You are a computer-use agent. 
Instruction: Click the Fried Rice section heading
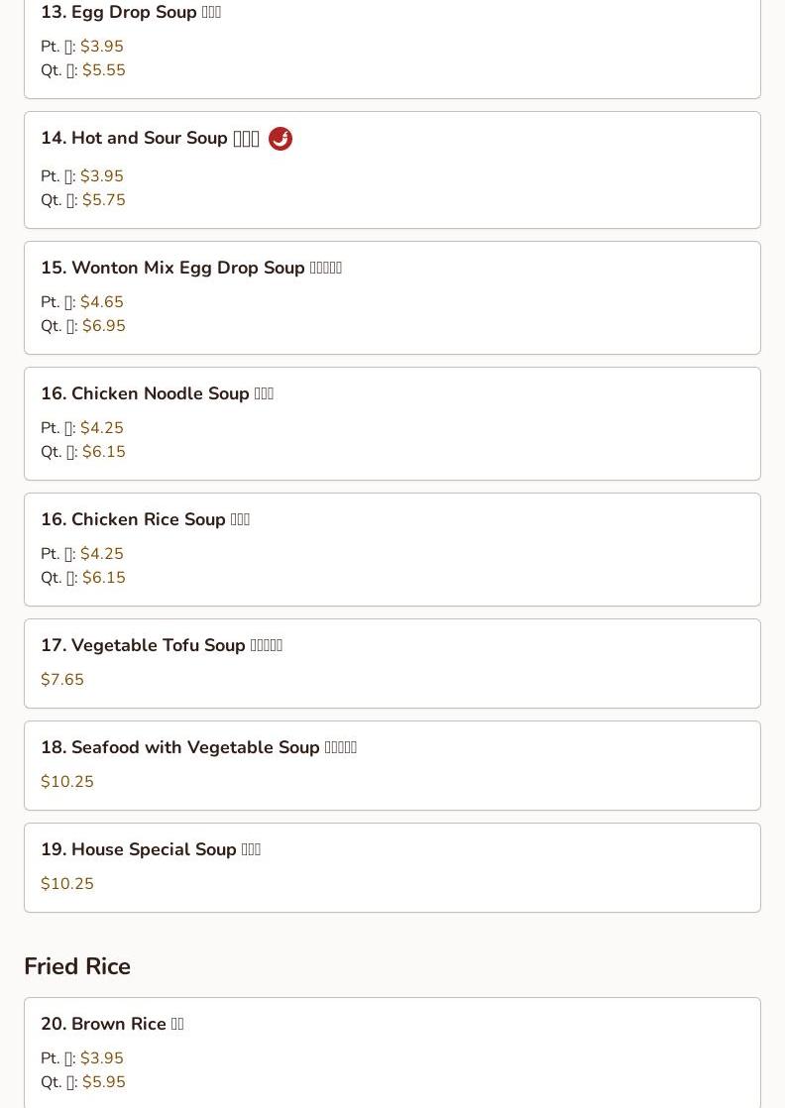coord(77,966)
